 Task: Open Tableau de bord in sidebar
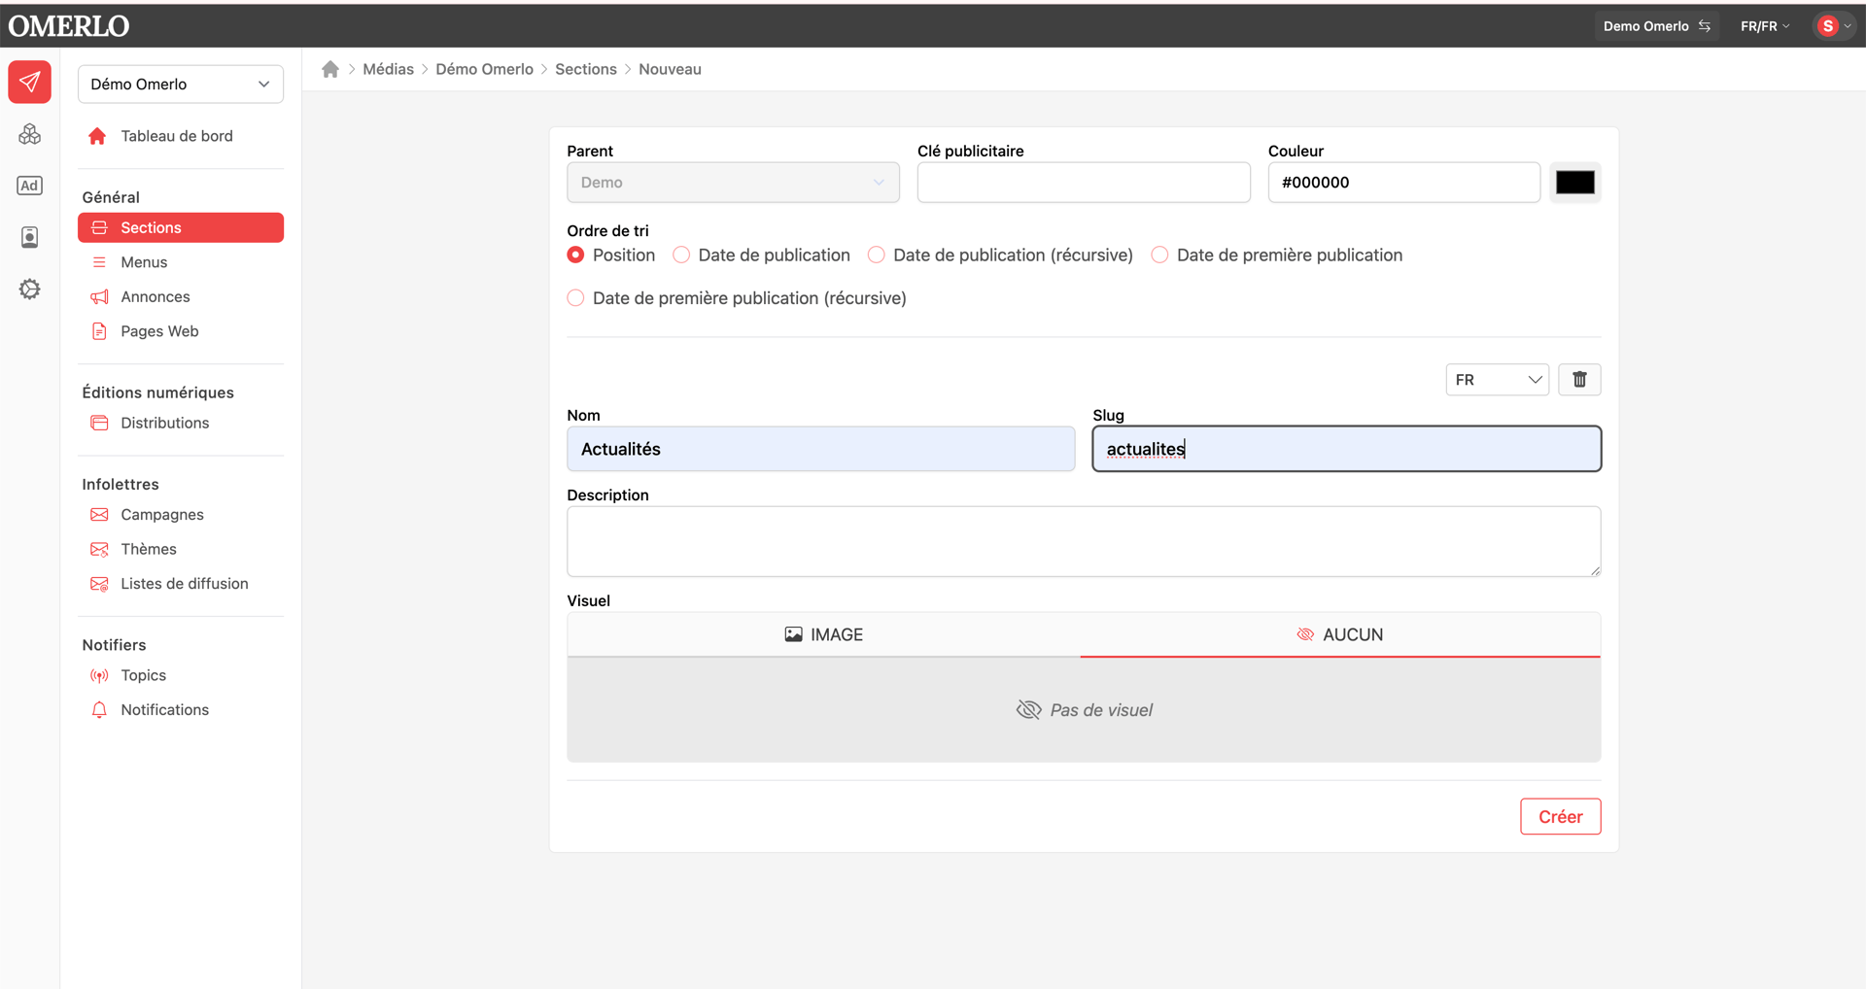click(181, 136)
